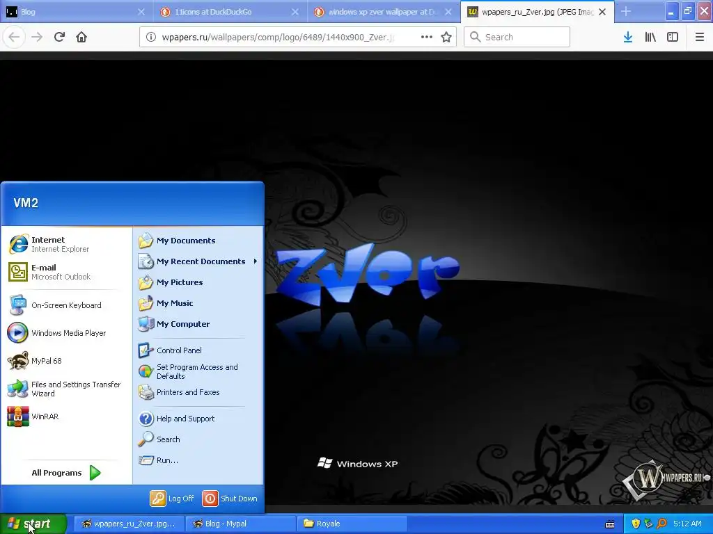Click the security shield tray icon
The width and height of the screenshot is (713, 534).
point(636,524)
